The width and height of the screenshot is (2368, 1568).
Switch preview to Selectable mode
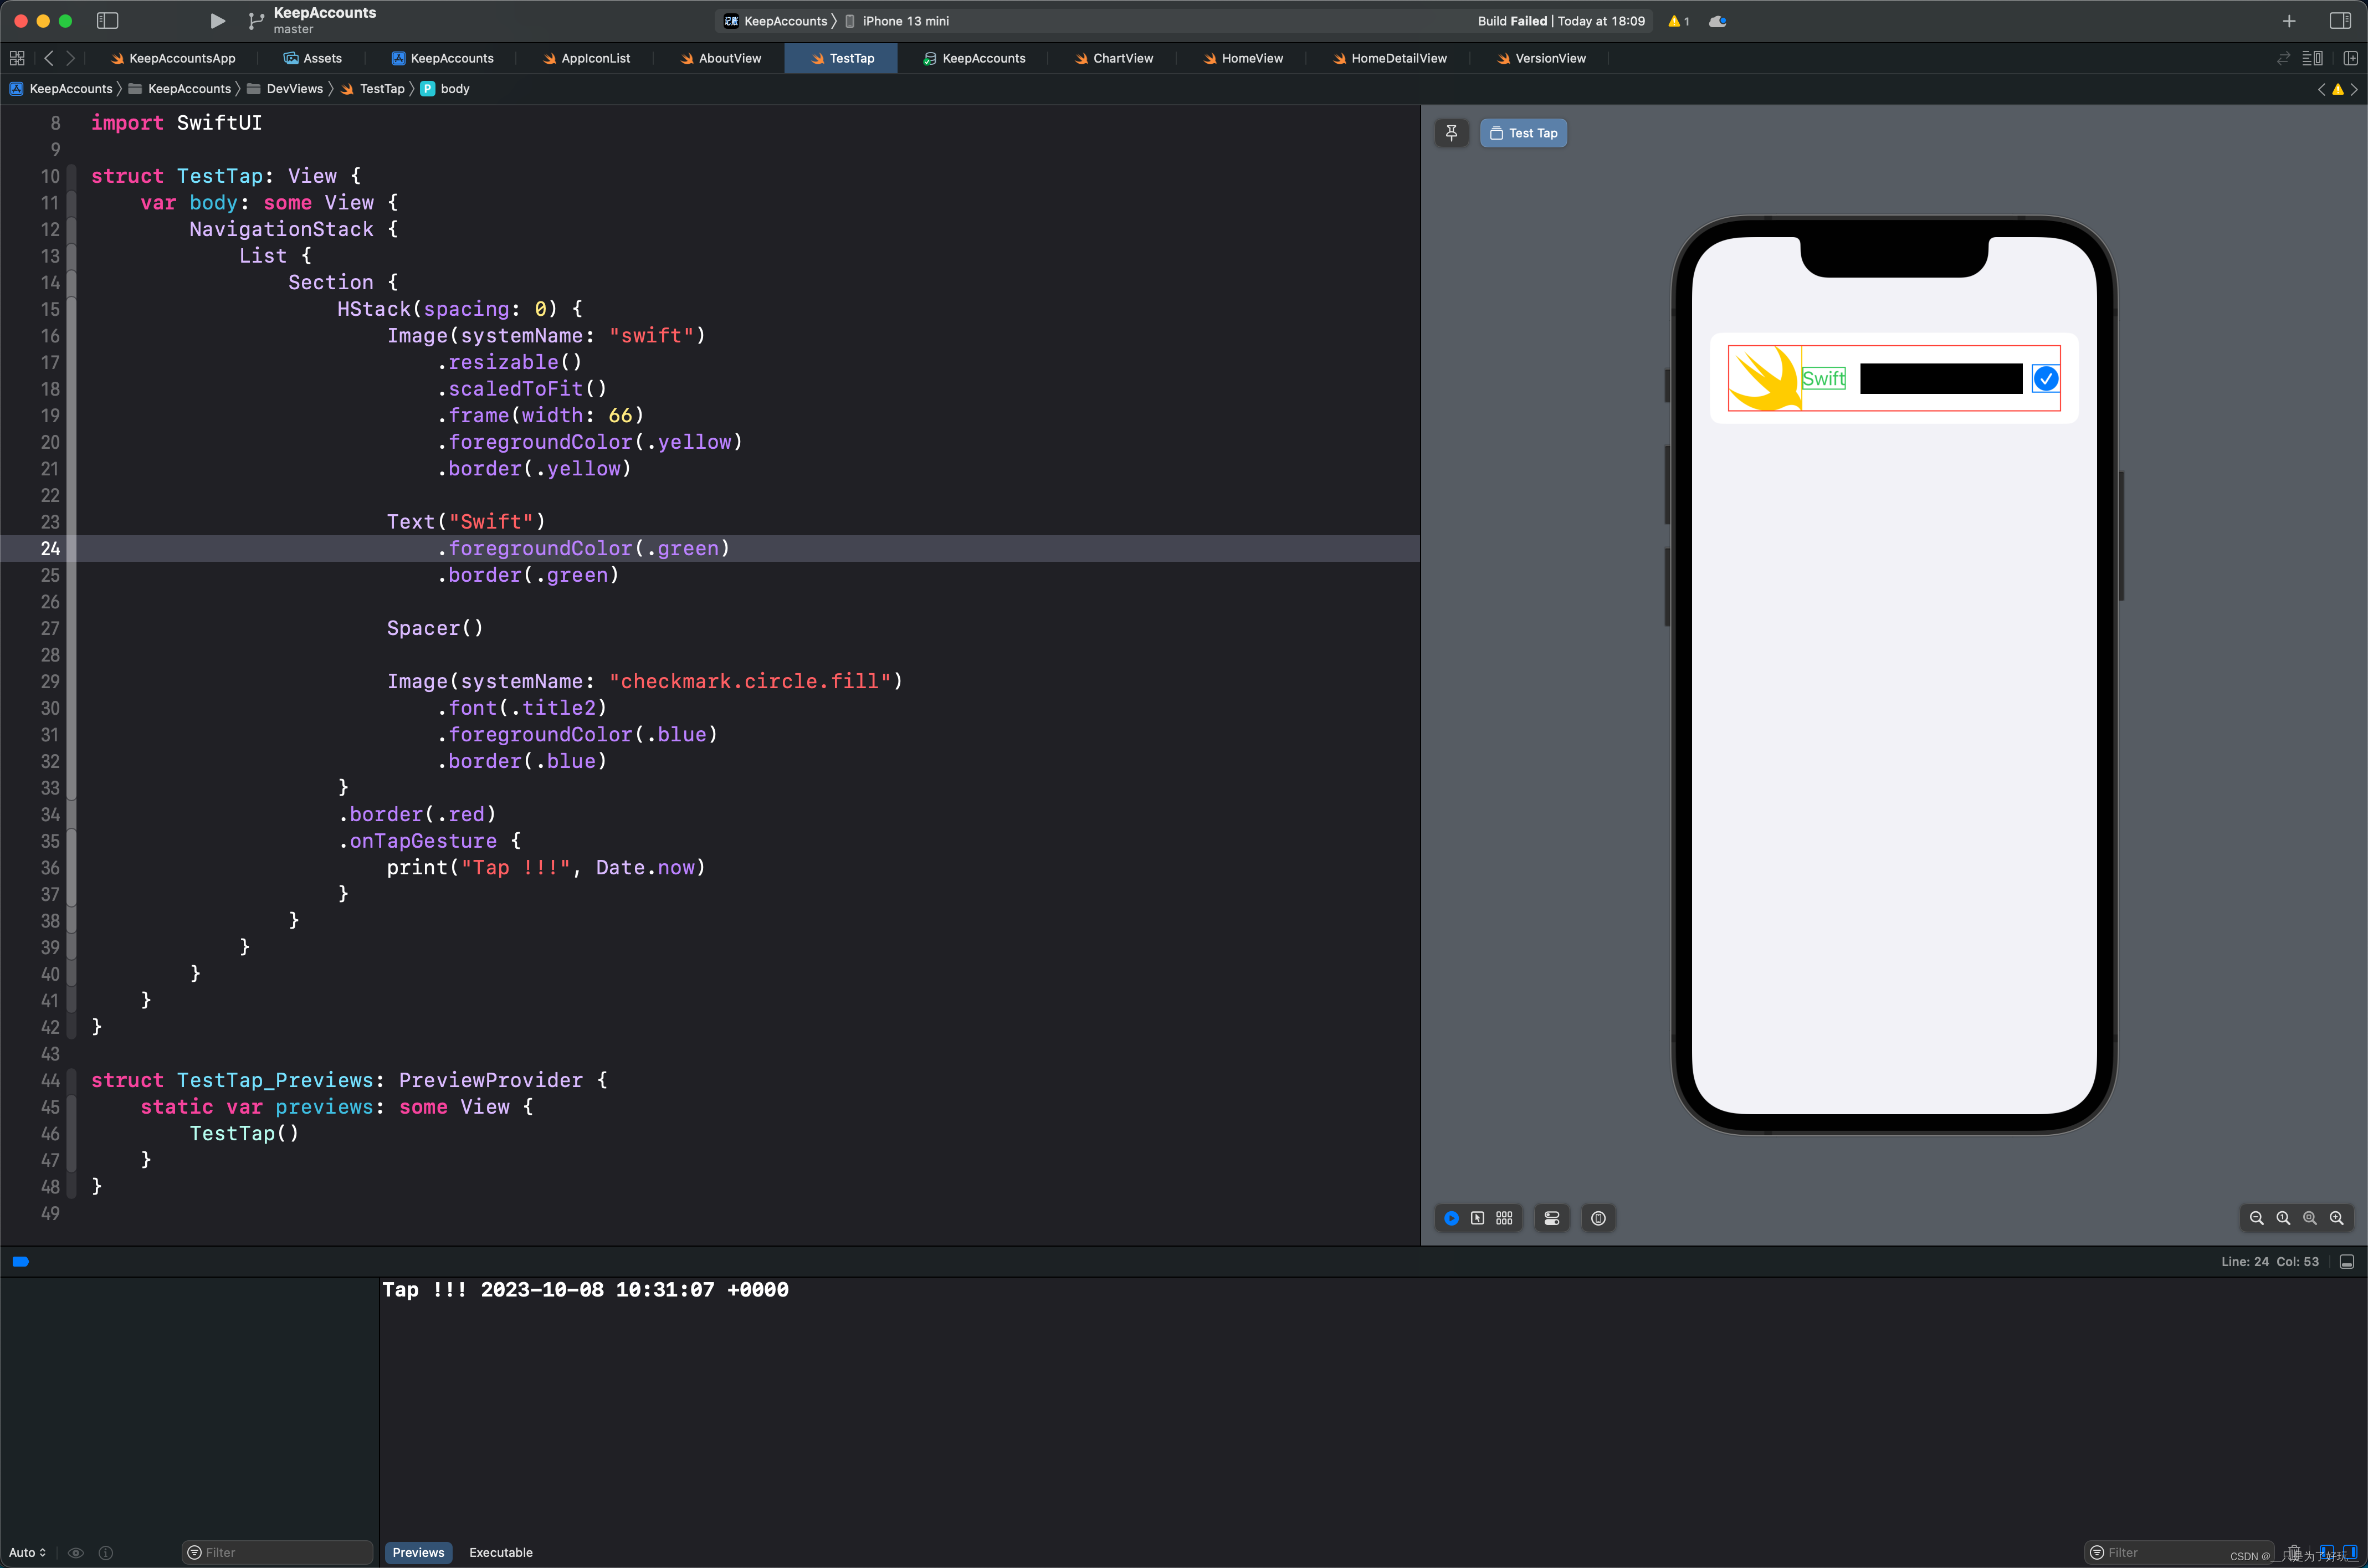(x=1477, y=1218)
